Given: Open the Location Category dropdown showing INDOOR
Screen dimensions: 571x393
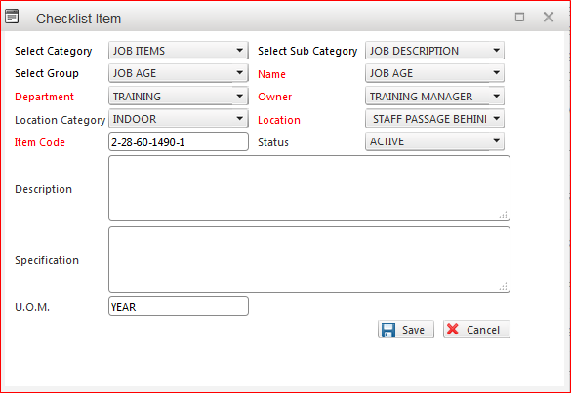Looking at the screenshot, I should [179, 119].
